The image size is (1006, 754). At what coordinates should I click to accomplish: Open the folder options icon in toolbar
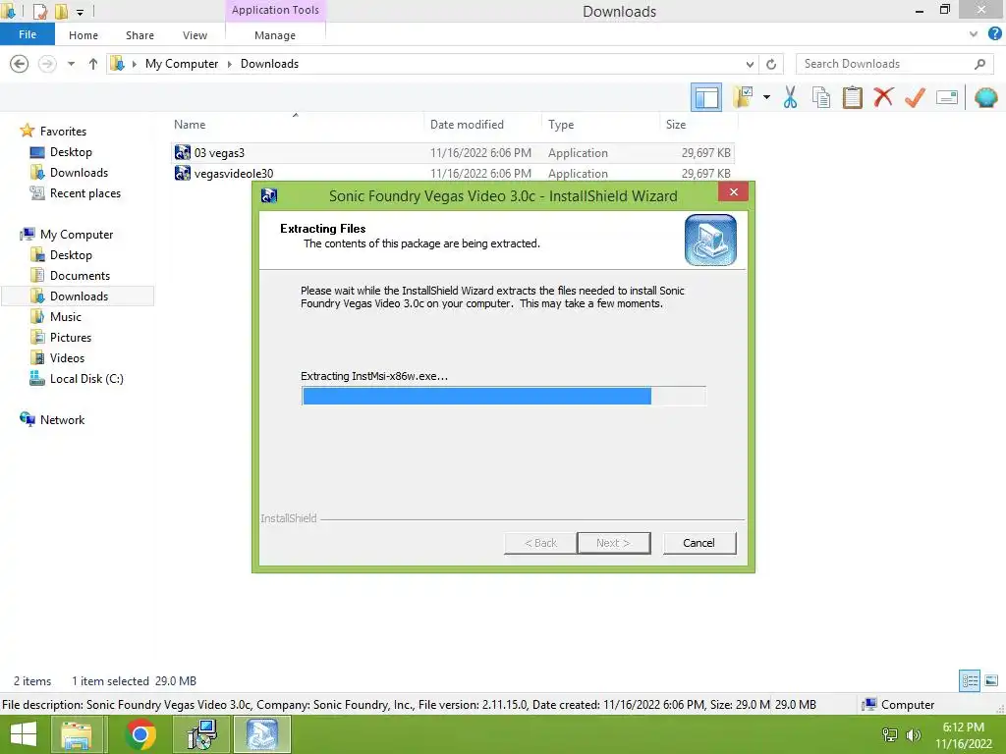(744, 97)
